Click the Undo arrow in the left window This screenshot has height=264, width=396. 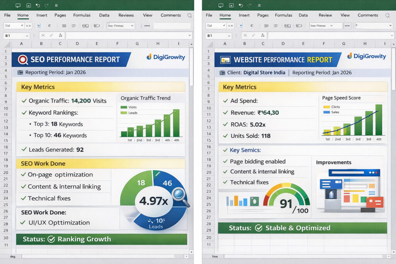[x=38, y=5]
